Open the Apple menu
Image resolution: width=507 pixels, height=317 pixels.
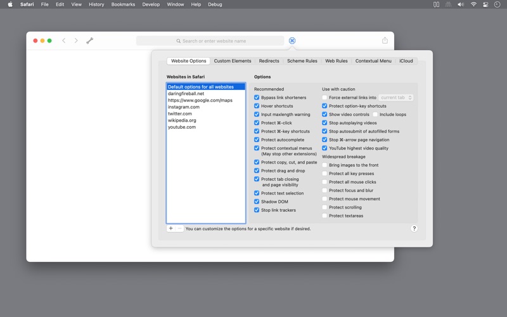(10, 4)
